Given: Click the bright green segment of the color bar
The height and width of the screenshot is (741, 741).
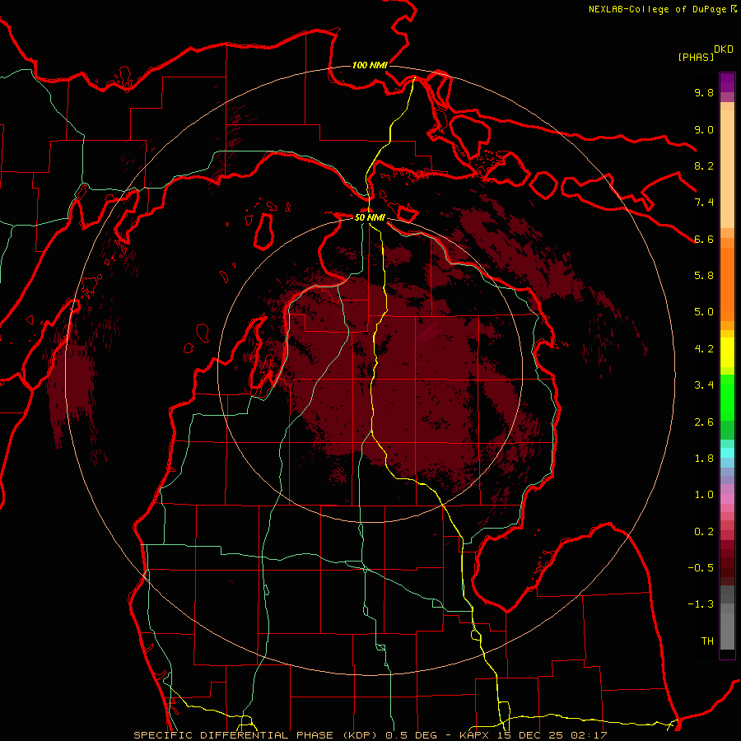Looking at the screenshot, I should pyautogui.click(x=727, y=398).
